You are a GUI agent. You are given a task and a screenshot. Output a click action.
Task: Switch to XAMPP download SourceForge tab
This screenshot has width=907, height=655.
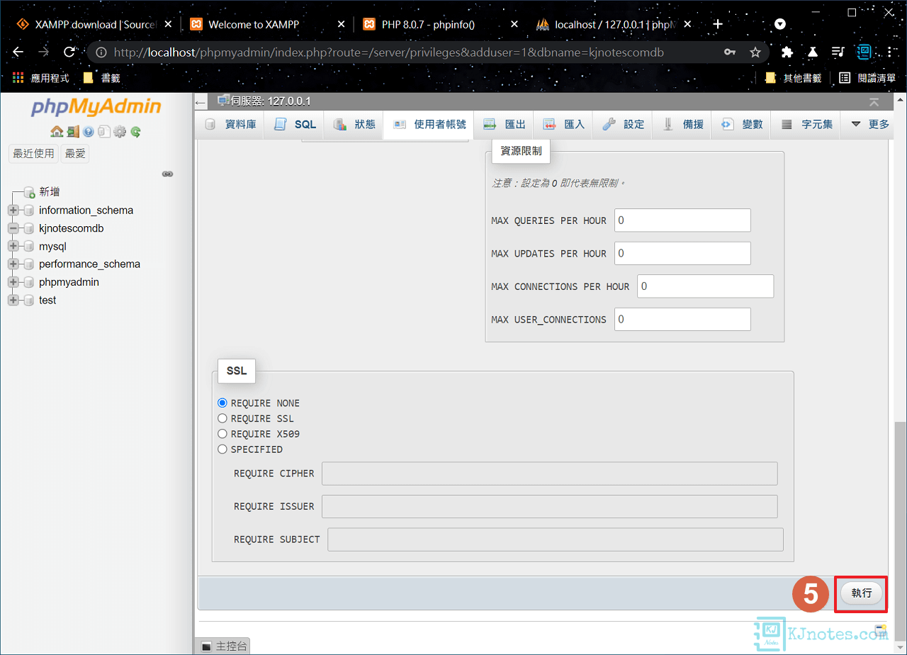pos(95,24)
